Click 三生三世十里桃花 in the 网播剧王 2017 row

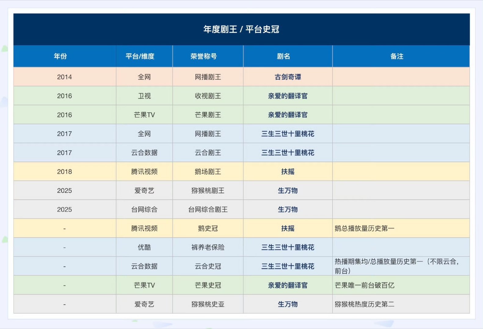point(288,134)
